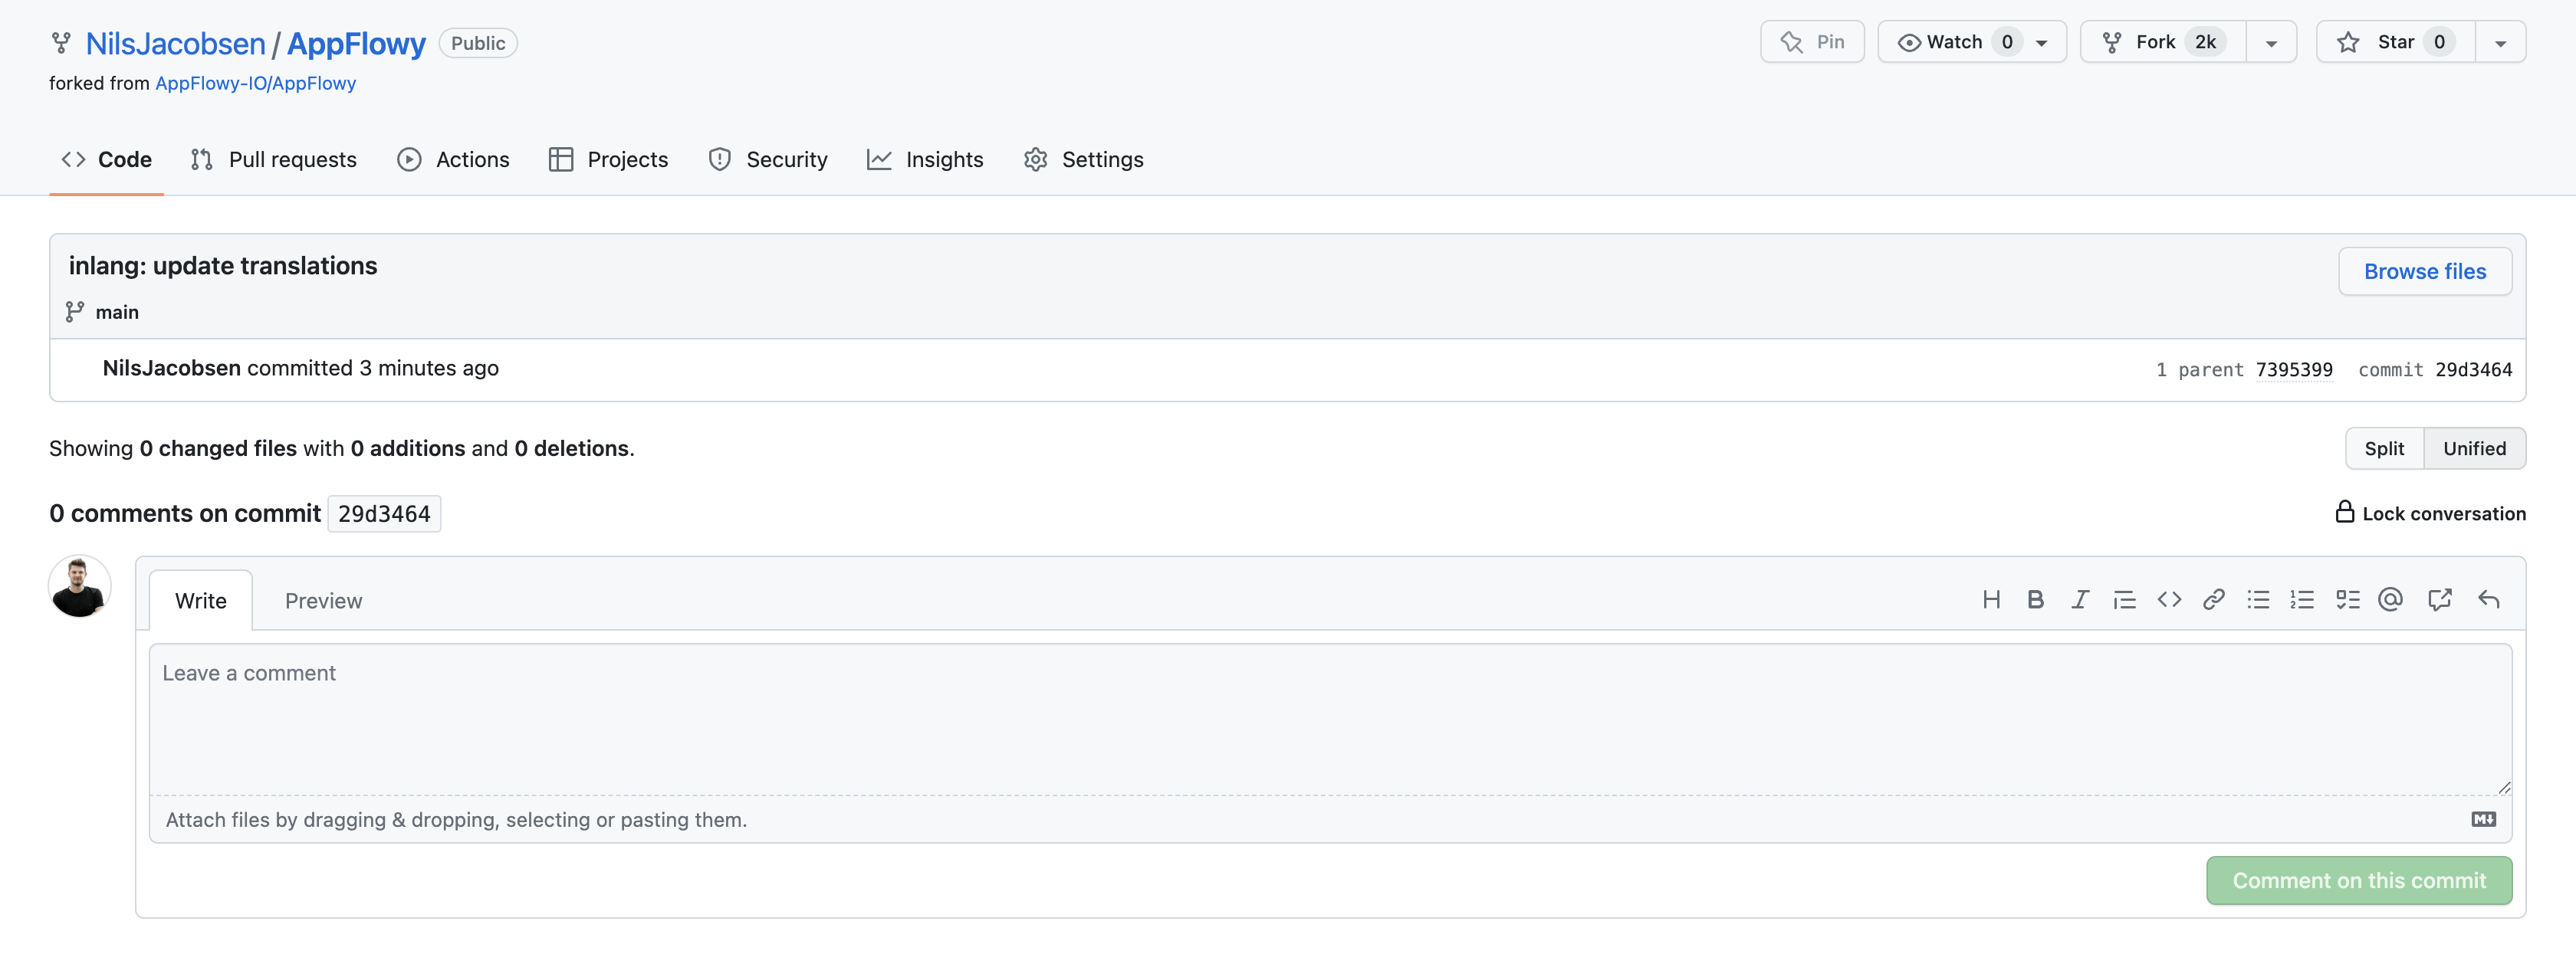Mention a user in the comment
Image resolution: width=2576 pixels, height=964 pixels.
coord(2391,599)
